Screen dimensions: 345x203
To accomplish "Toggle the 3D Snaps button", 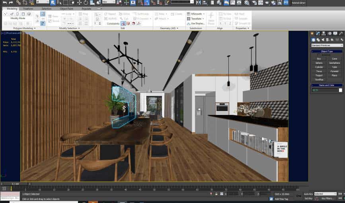I will point(140,3).
